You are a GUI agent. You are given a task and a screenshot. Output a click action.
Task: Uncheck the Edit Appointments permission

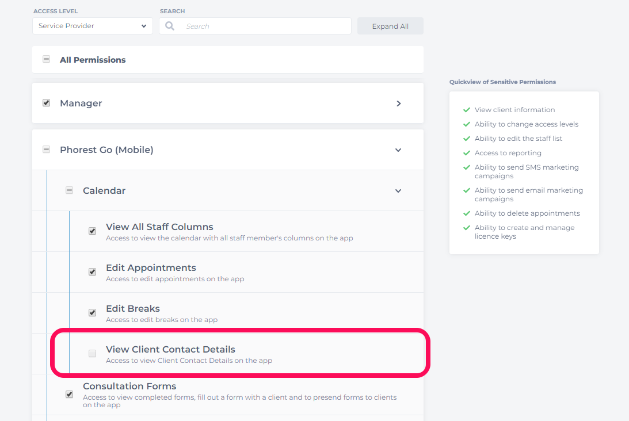tap(92, 272)
